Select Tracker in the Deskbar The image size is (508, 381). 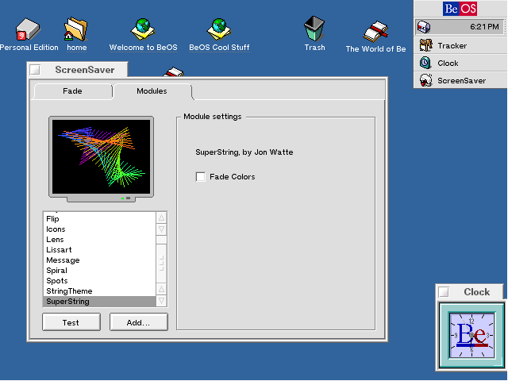coord(460,45)
